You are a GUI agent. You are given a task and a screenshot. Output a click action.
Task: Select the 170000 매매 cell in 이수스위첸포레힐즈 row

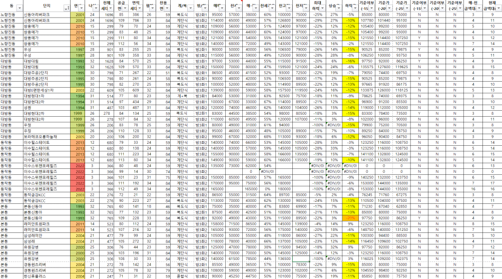(x=217, y=183)
